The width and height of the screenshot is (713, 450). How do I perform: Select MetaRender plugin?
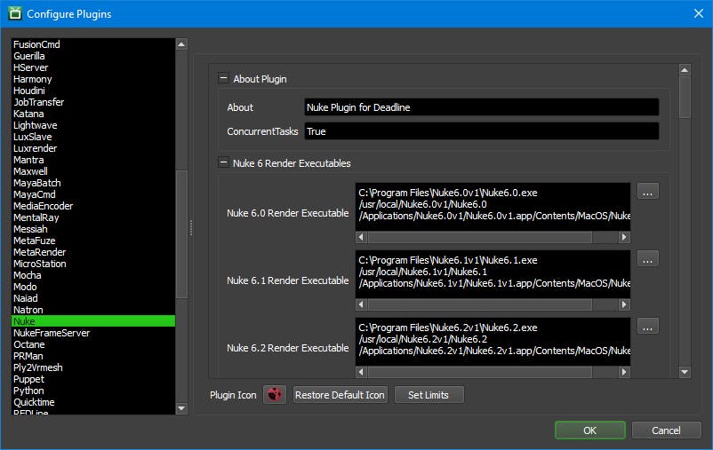pos(93,252)
